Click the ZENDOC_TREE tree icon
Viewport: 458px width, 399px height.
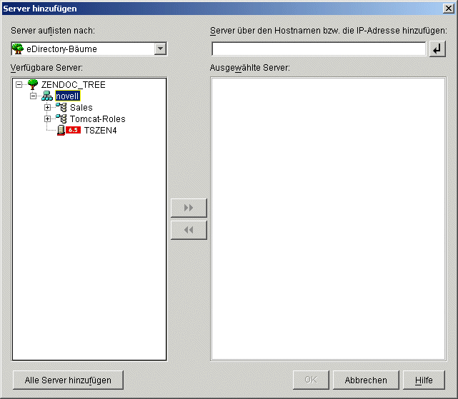pyautogui.click(x=33, y=84)
